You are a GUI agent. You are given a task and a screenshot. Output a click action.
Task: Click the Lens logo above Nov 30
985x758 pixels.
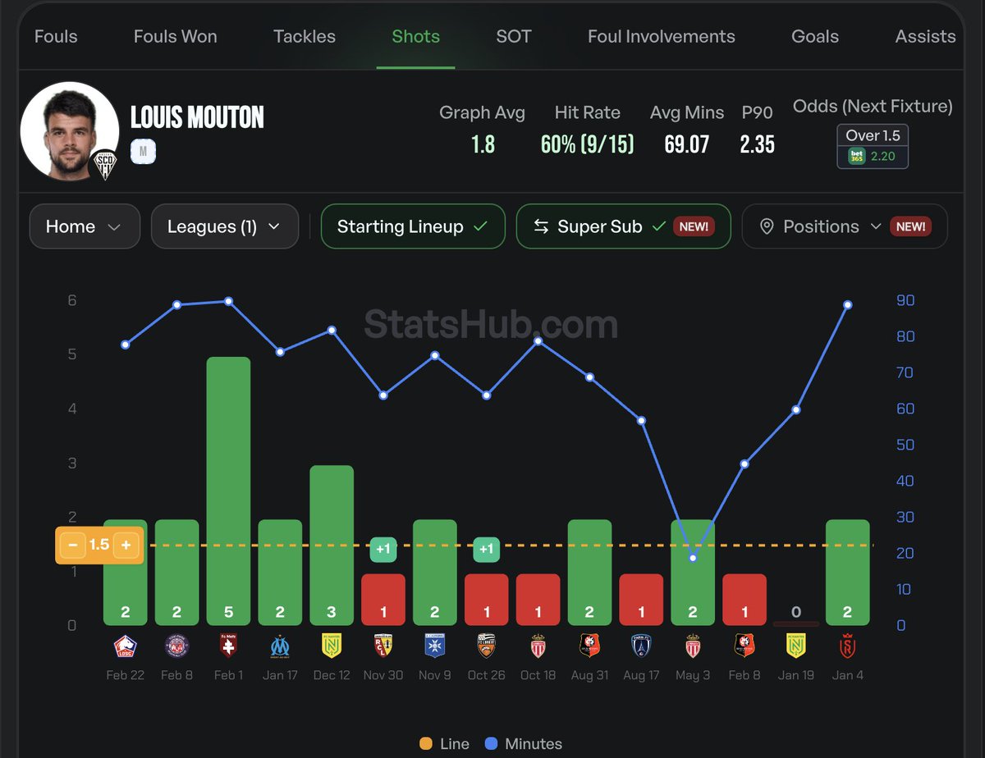(x=383, y=646)
